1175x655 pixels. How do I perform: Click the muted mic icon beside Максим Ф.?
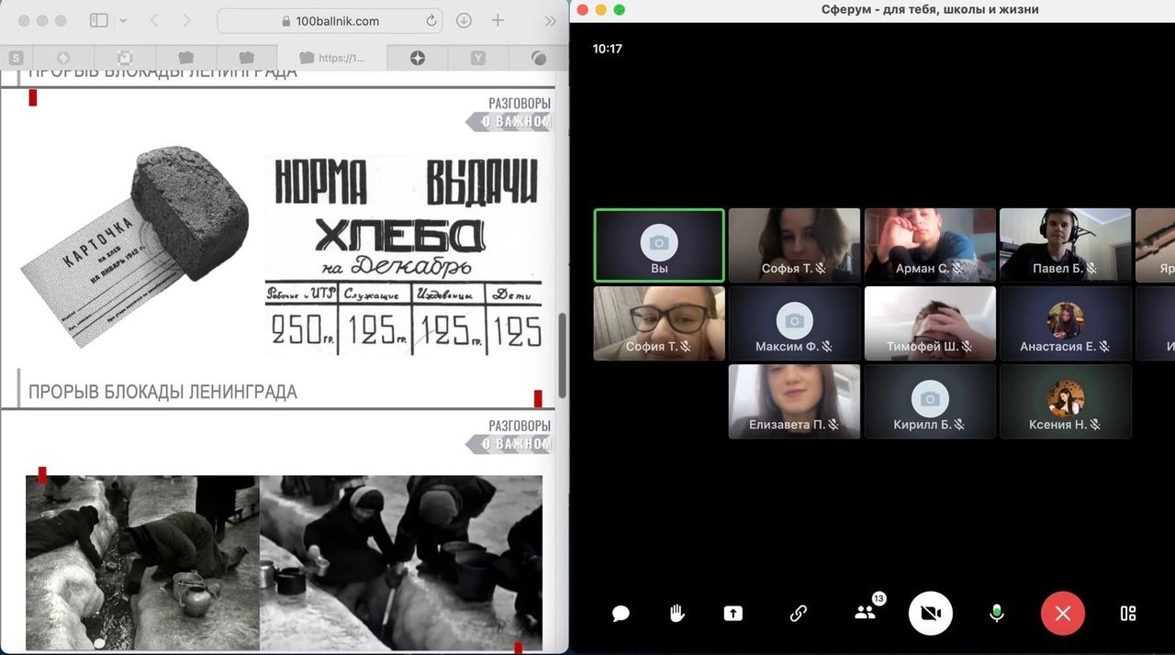826,347
